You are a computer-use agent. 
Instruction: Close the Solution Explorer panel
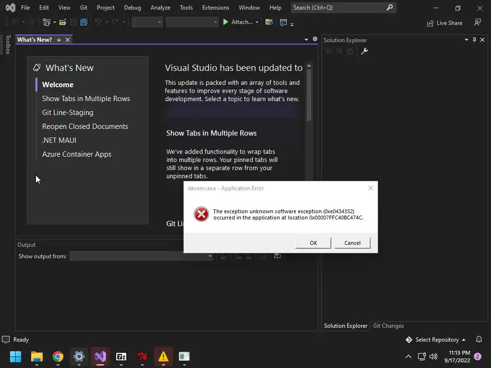point(482,40)
